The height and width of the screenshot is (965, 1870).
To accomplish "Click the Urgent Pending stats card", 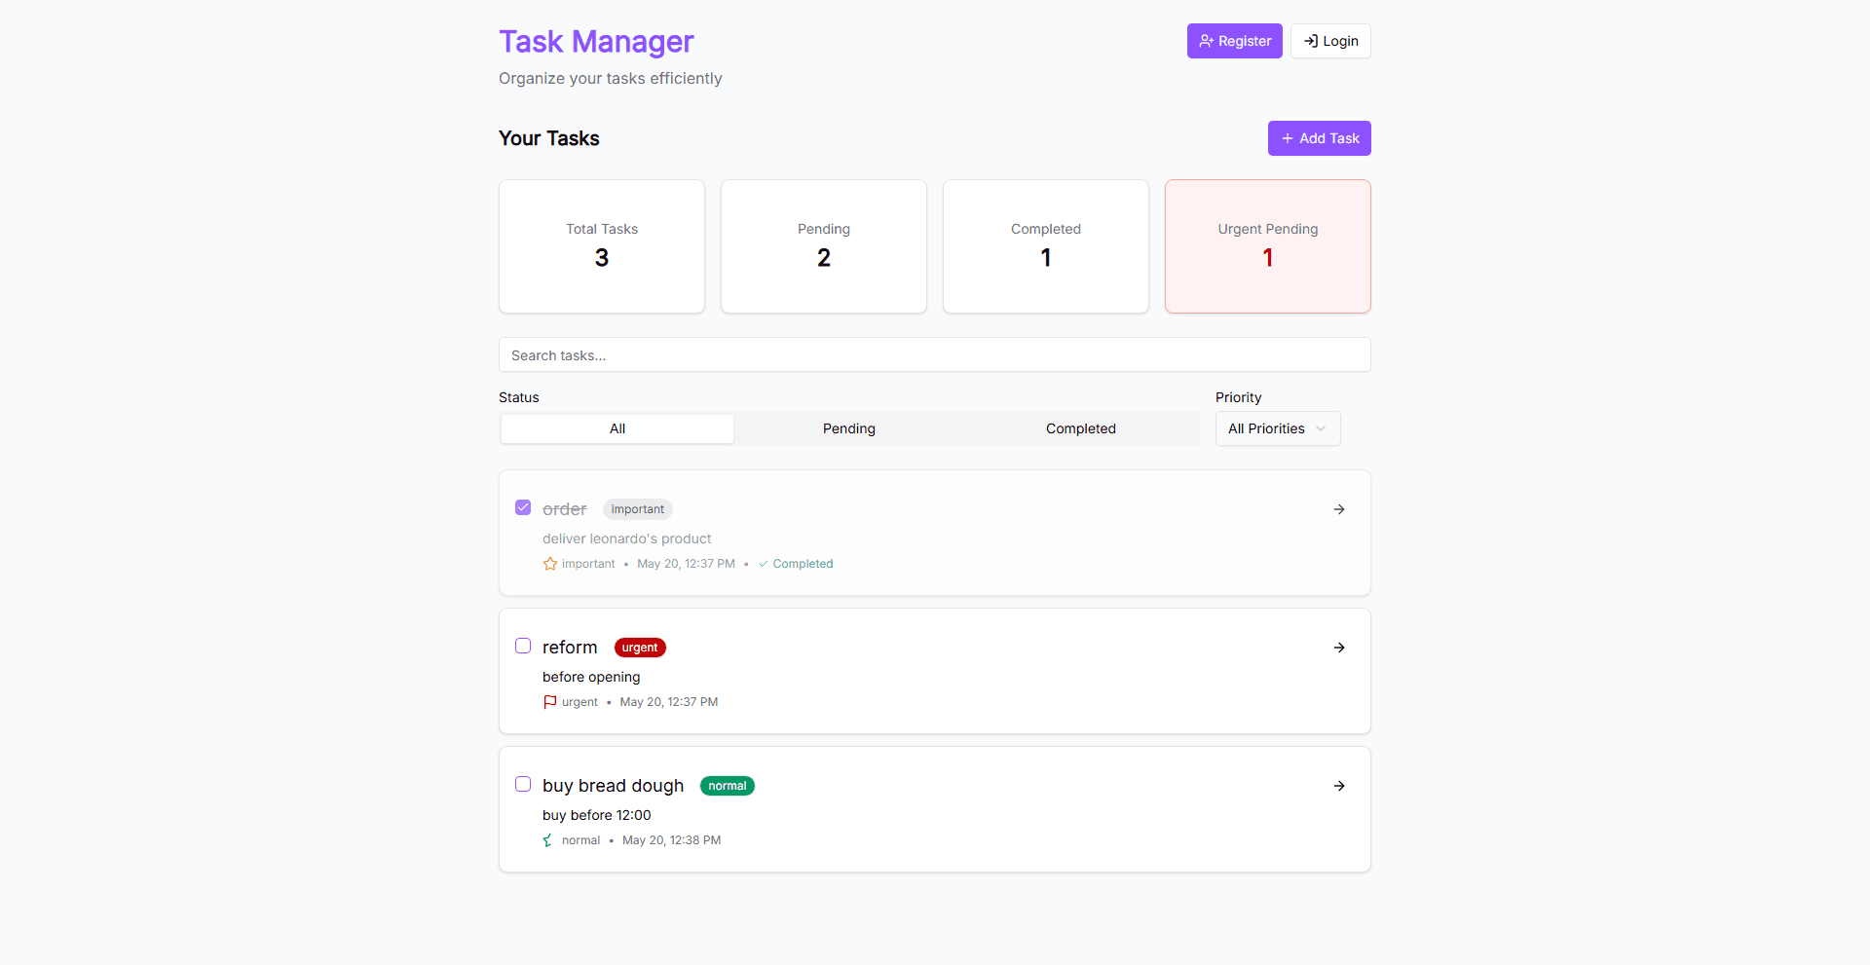I will (x=1267, y=246).
